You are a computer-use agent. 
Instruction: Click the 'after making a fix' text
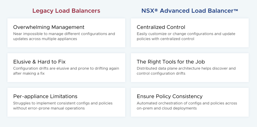(x=29, y=74)
